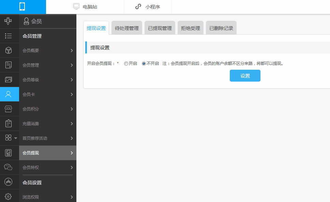This screenshot has height=202, width=330.
Task: Click the 会员设置 section heading
Action: pyautogui.click(x=32, y=183)
